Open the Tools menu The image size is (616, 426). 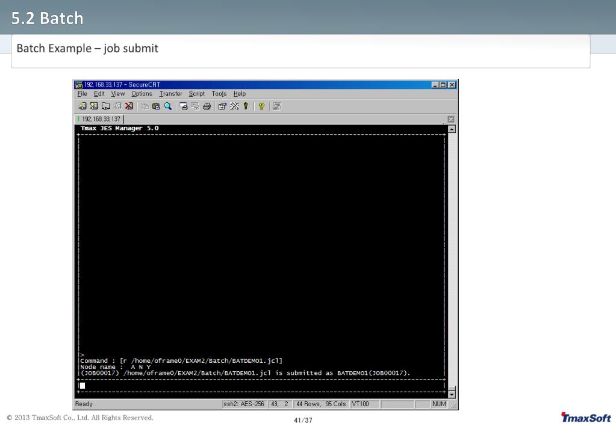tap(219, 93)
